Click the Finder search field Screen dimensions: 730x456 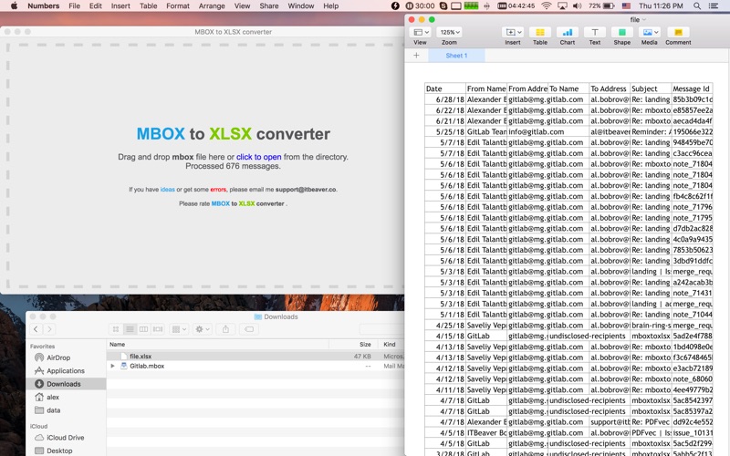click(381, 329)
